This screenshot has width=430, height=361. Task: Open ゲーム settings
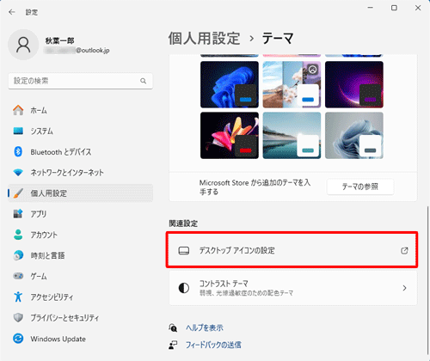pyautogui.click(x=80, y=276)
